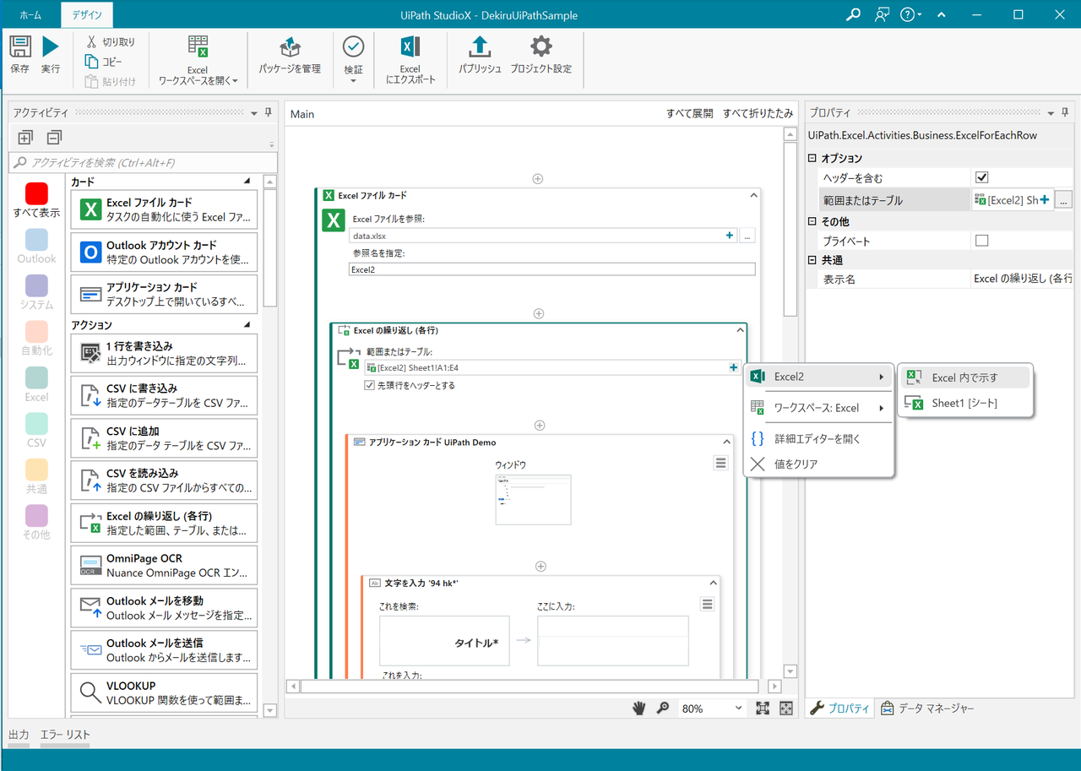
Task: Toggle ヘッダーを含む checkbox in properties
Action: 981,177
